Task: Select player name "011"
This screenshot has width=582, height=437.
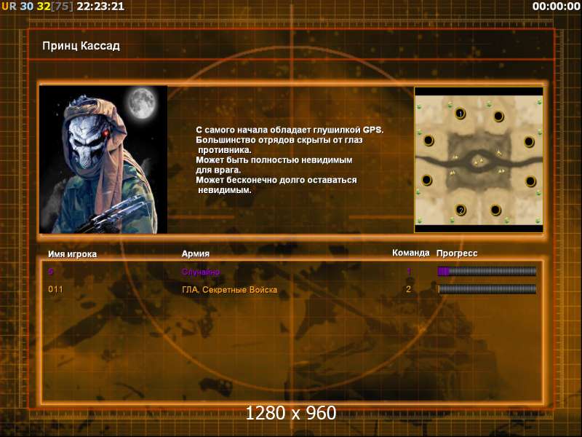Action: pyautogui.click(x=56, y=289)
